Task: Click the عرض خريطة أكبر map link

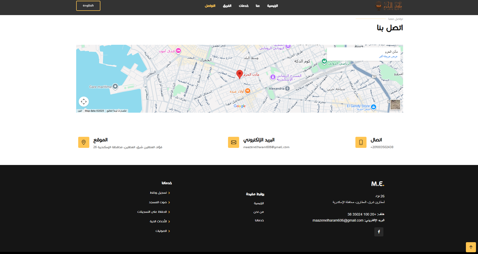Action: tap(388, 57)
